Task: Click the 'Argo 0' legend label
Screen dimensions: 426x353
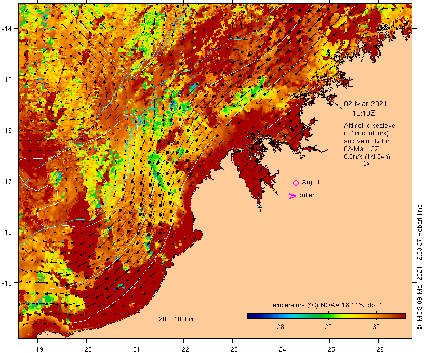Action: point(312,182)
